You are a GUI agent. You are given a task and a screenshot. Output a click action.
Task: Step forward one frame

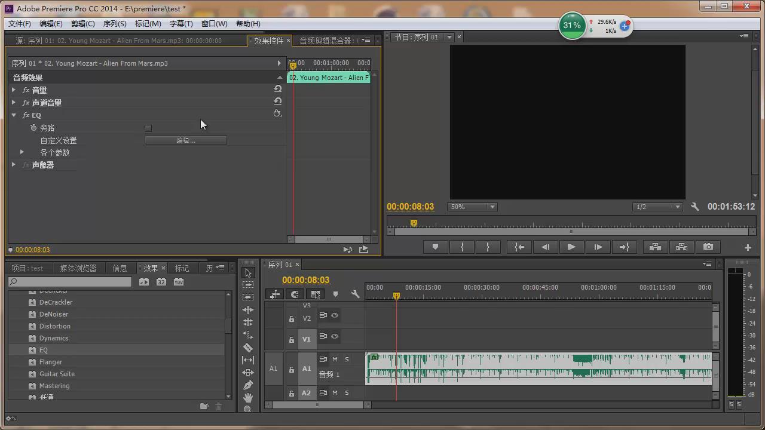(598, 247)
